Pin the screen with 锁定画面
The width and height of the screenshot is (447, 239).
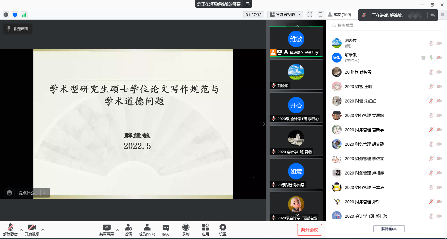18,28
